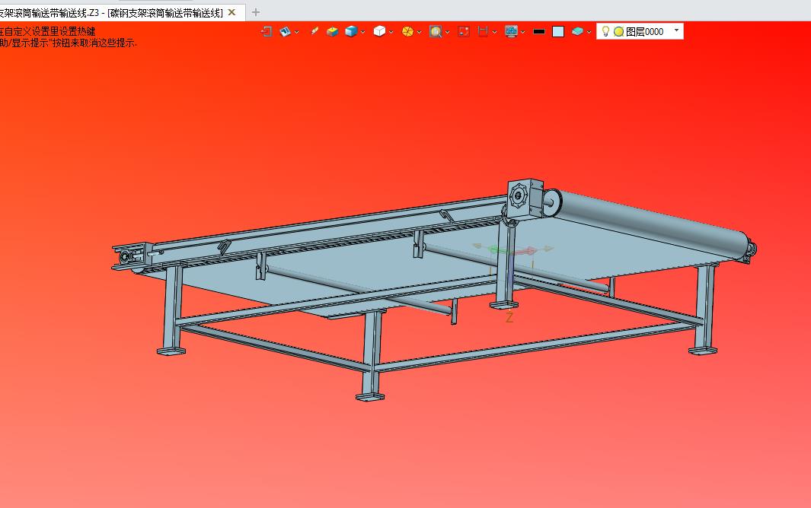Viewport: 811px width, 508px height.
Task: Open the 图层0000 layer dropdown
Action: 677,30
